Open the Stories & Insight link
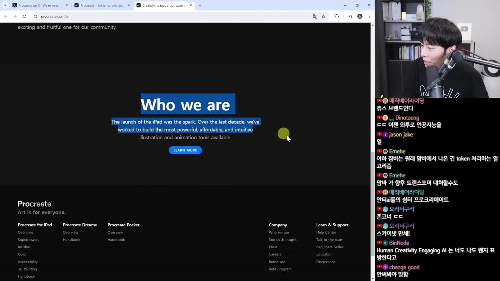Screen dimensions: 500x281 tap(283, 240)
